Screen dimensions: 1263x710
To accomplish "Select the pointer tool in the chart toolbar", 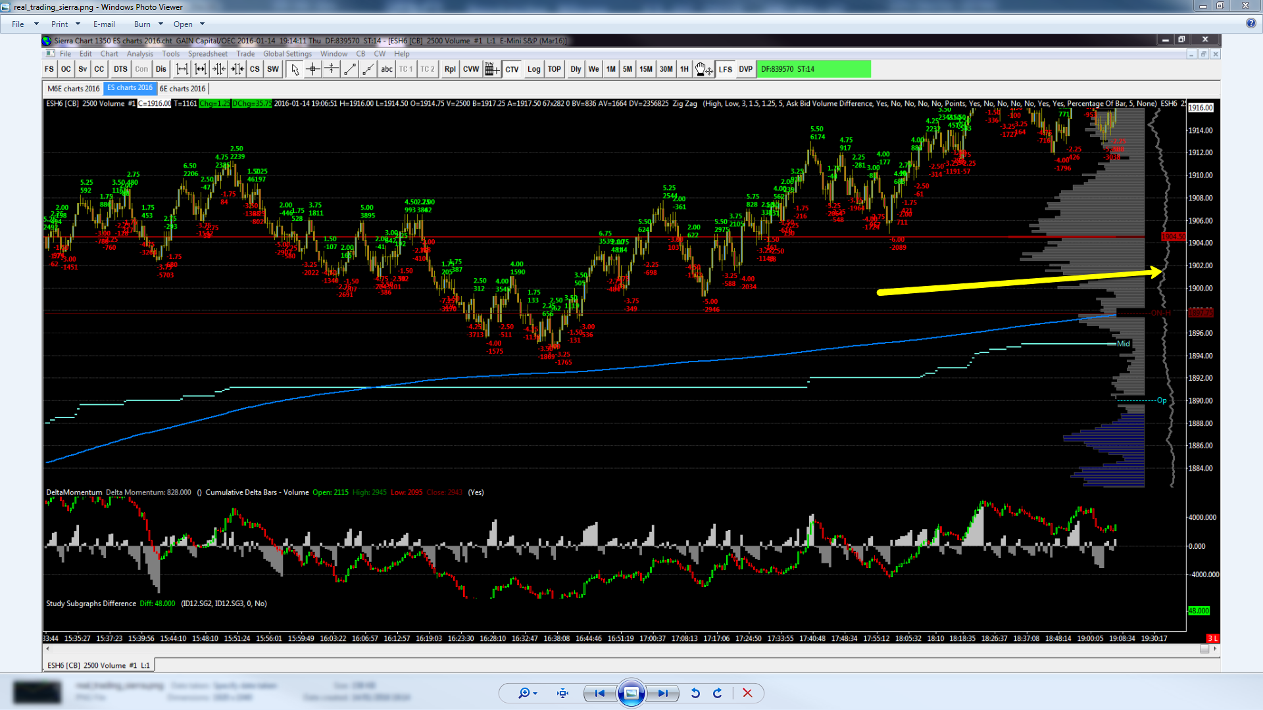I will pos(295,69).
